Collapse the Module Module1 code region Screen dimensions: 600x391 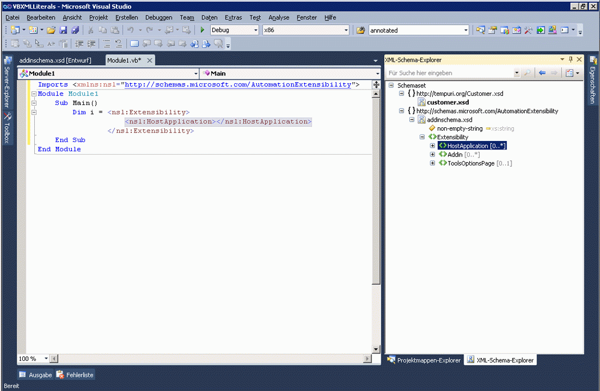(x=34, y=94)
